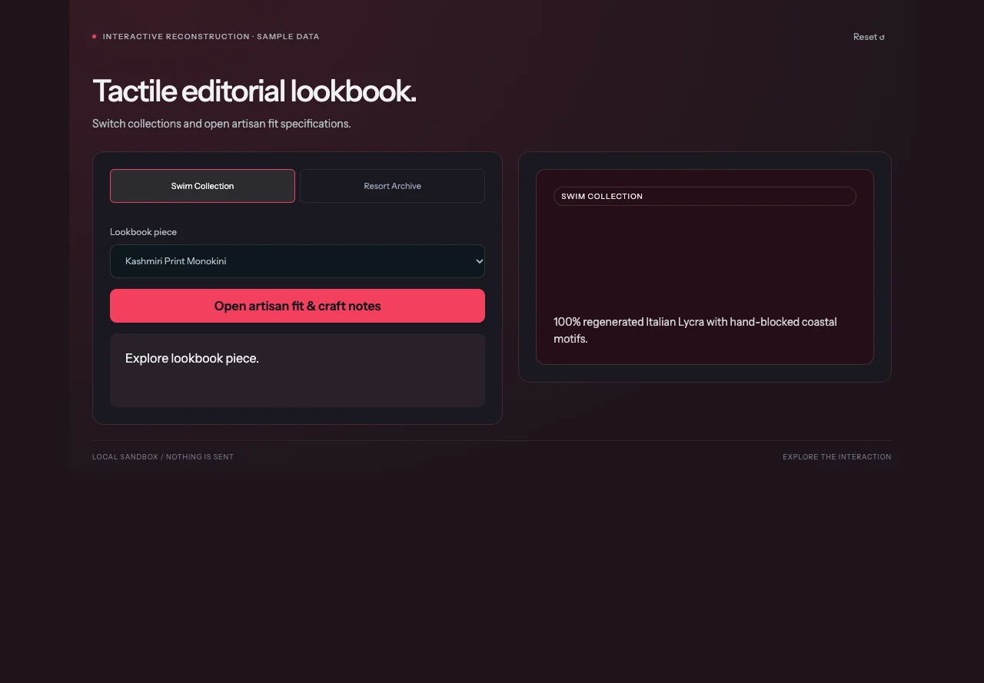The height and width of the screenshot is (683, 984).
Task: Switch to the Swim Collection tab
Action: click(x=202, y=186)
